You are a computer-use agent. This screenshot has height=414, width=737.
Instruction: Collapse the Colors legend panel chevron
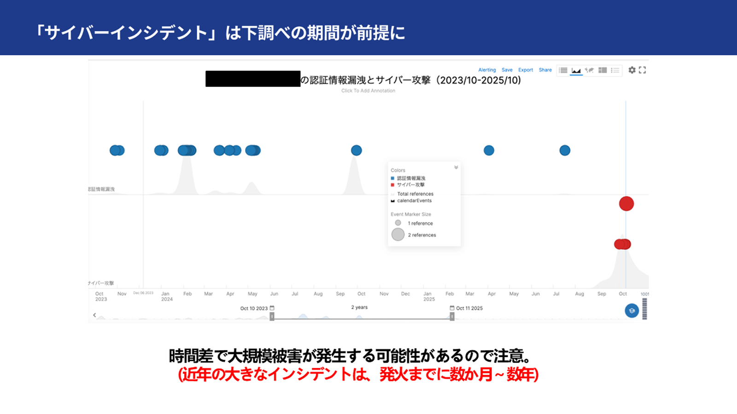click(x=456, y=167)
